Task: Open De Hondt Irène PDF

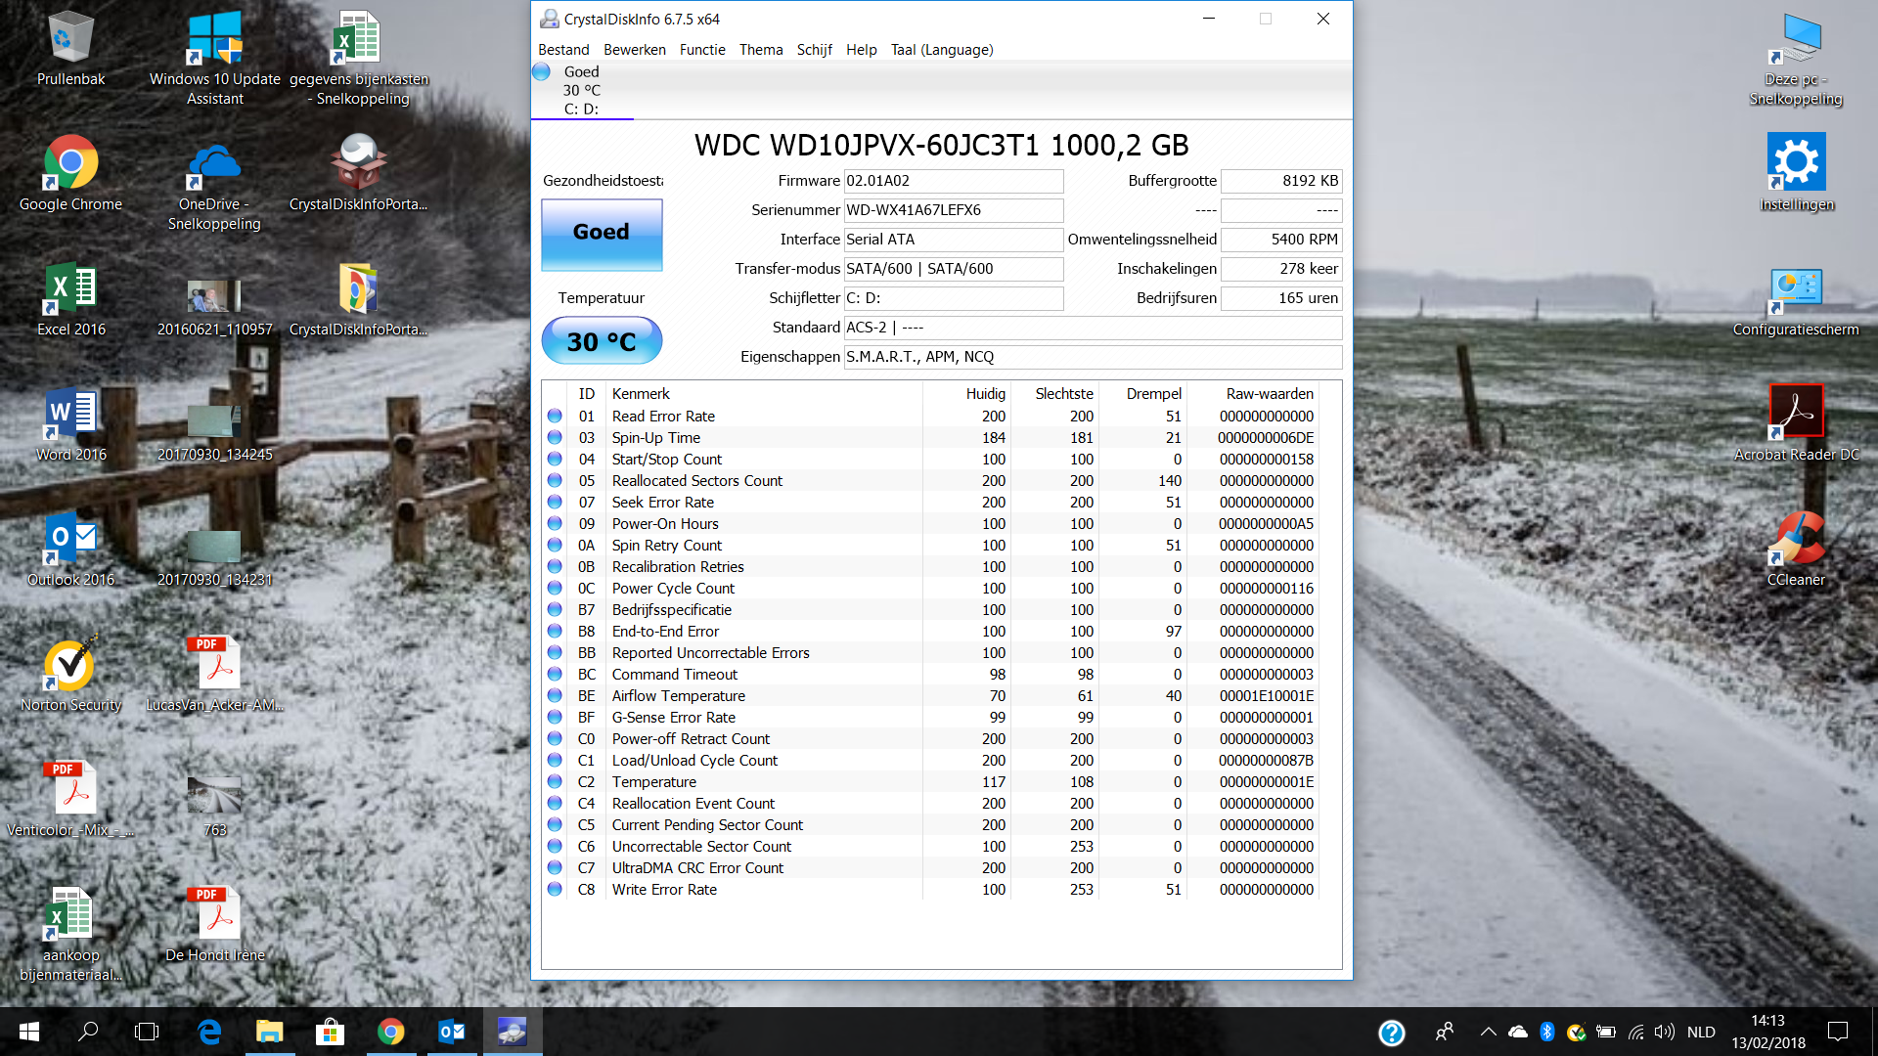Action: coord(215,925)
